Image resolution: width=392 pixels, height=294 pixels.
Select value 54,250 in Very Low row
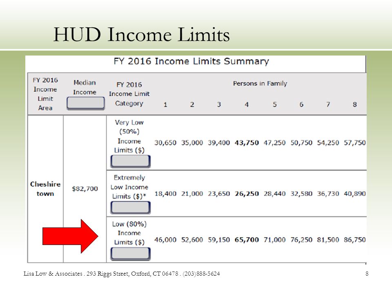tap(328, 143)
